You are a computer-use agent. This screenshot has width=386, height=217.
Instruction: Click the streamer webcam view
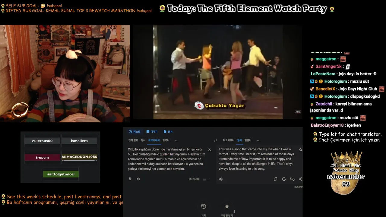pyautogui.click(x=65, y=74)
